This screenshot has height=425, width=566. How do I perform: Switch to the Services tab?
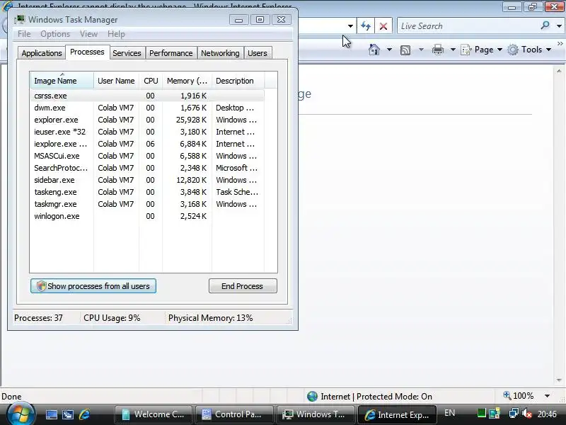127,53
